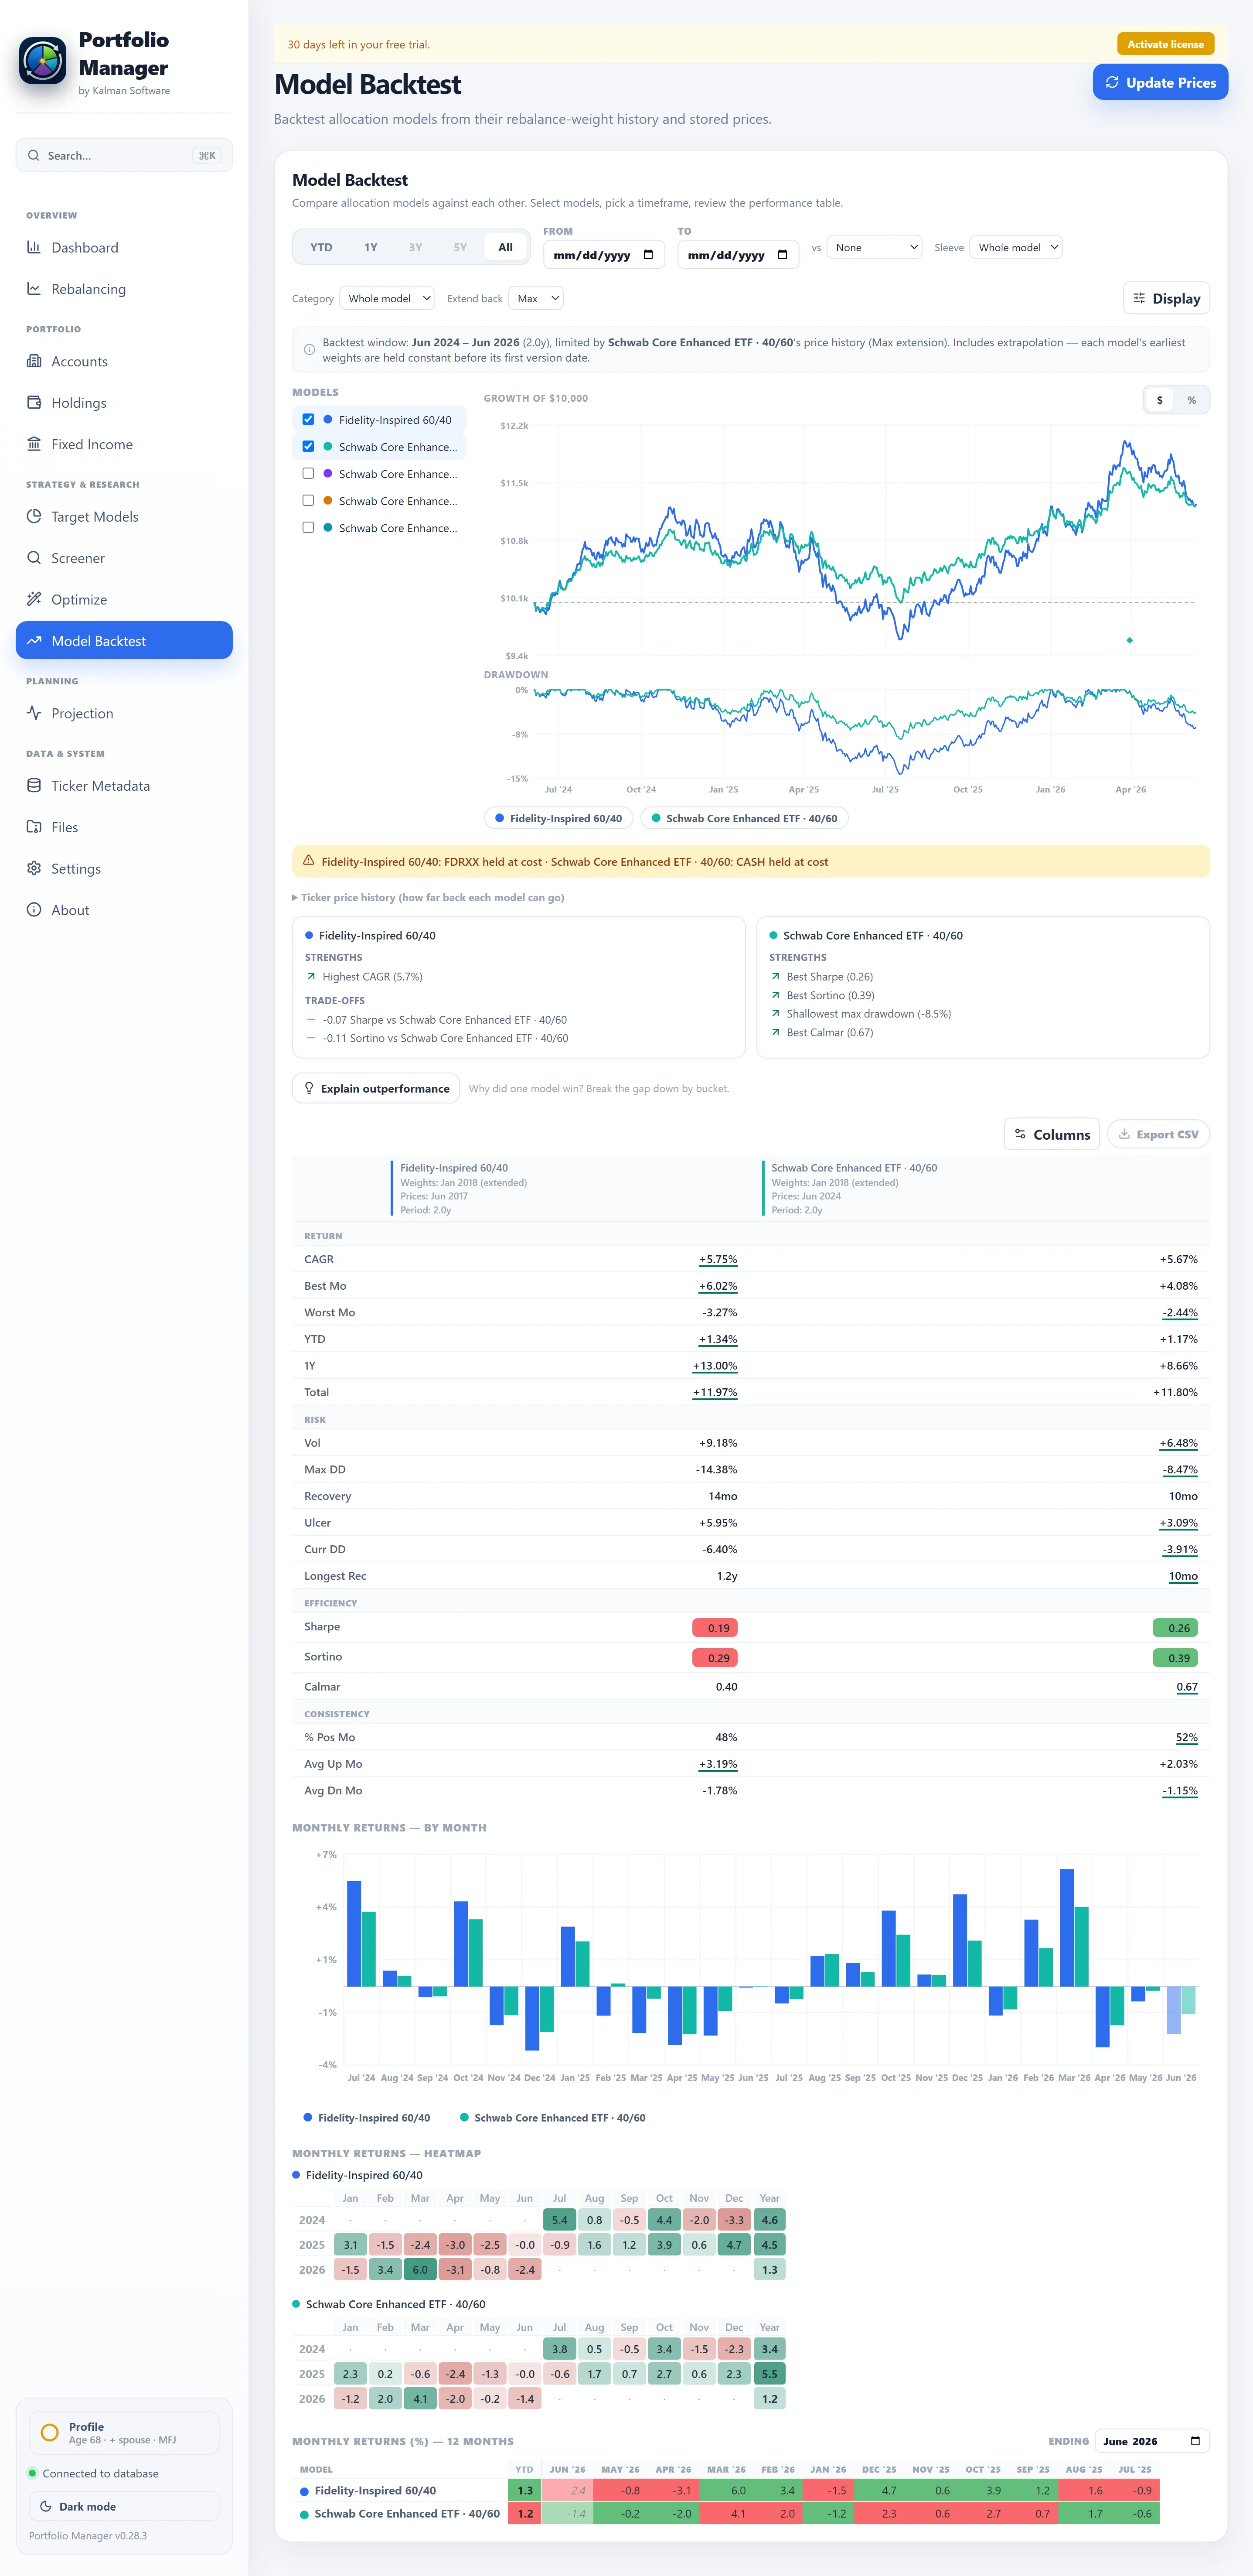Click the calendar icon in FROM date field
The height and width of the screenshot is (2576, 1253).
tap(648, 255)
